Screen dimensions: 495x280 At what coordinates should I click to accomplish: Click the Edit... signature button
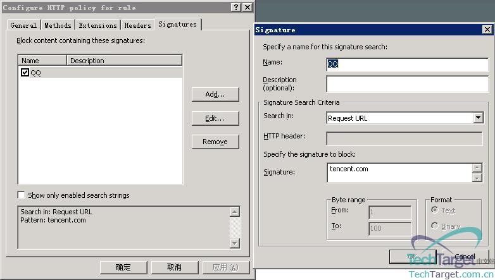coord(215,118)
